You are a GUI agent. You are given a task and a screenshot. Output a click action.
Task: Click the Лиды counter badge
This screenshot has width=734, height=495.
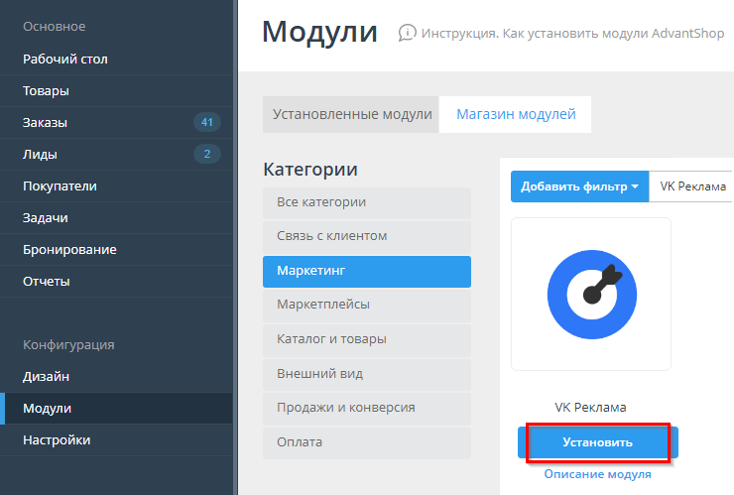(x=206, y=154)
